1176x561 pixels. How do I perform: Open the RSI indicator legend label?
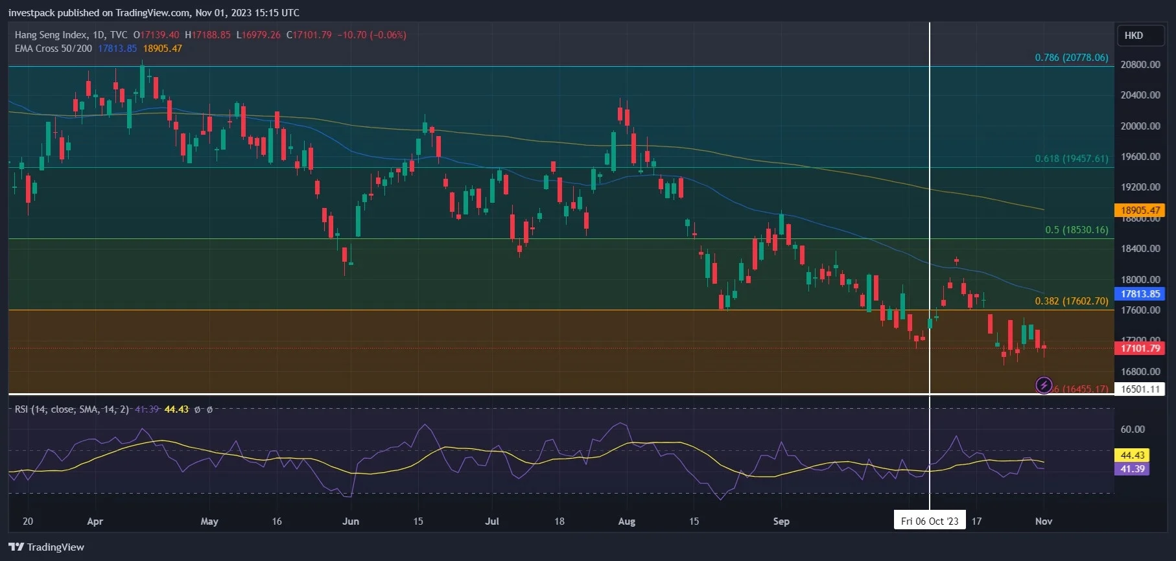72,409
